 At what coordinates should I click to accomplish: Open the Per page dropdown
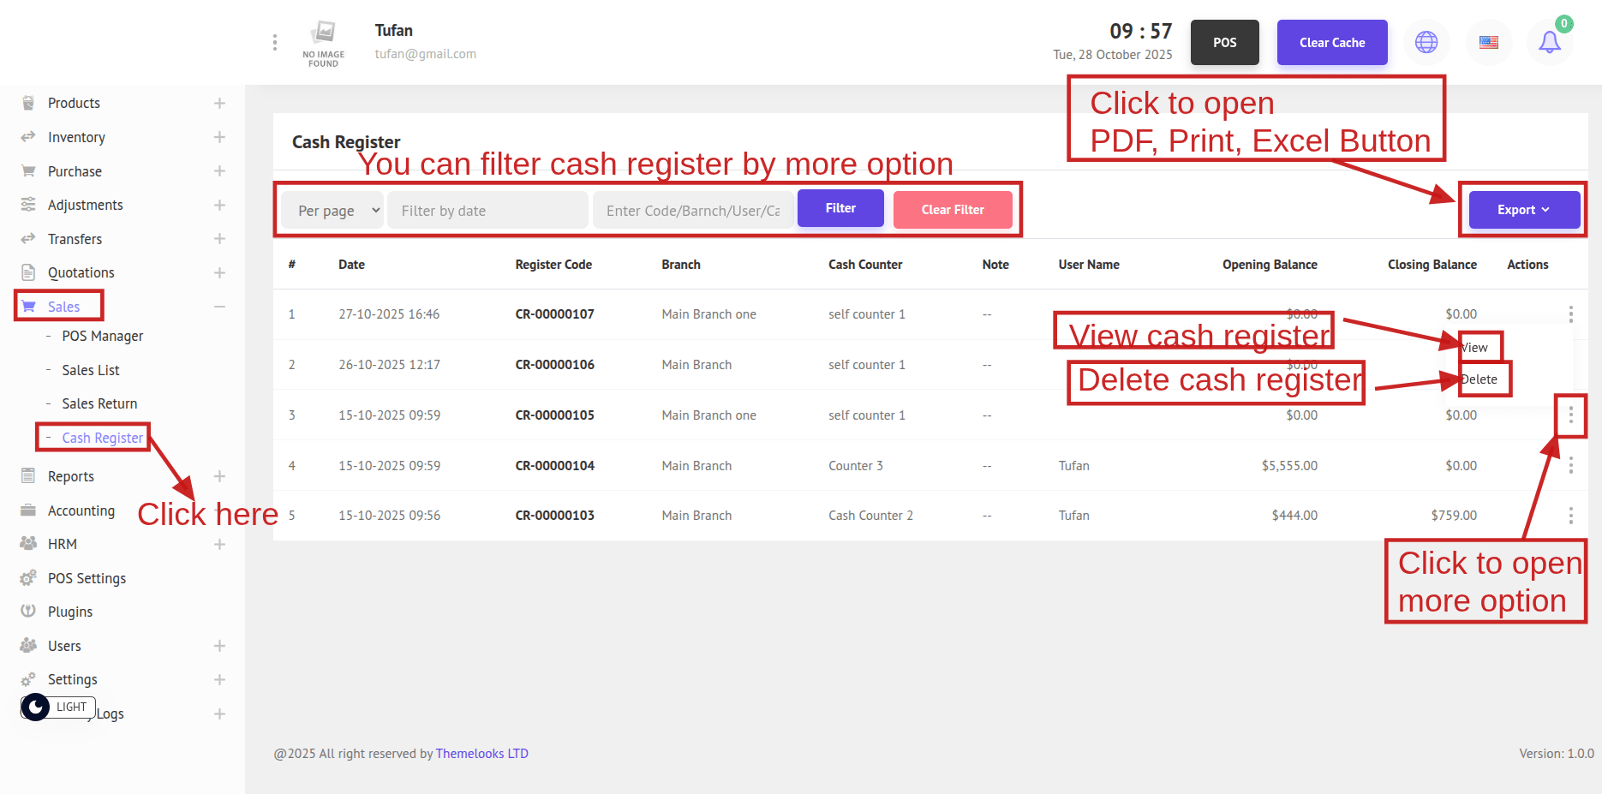[338, 211]
